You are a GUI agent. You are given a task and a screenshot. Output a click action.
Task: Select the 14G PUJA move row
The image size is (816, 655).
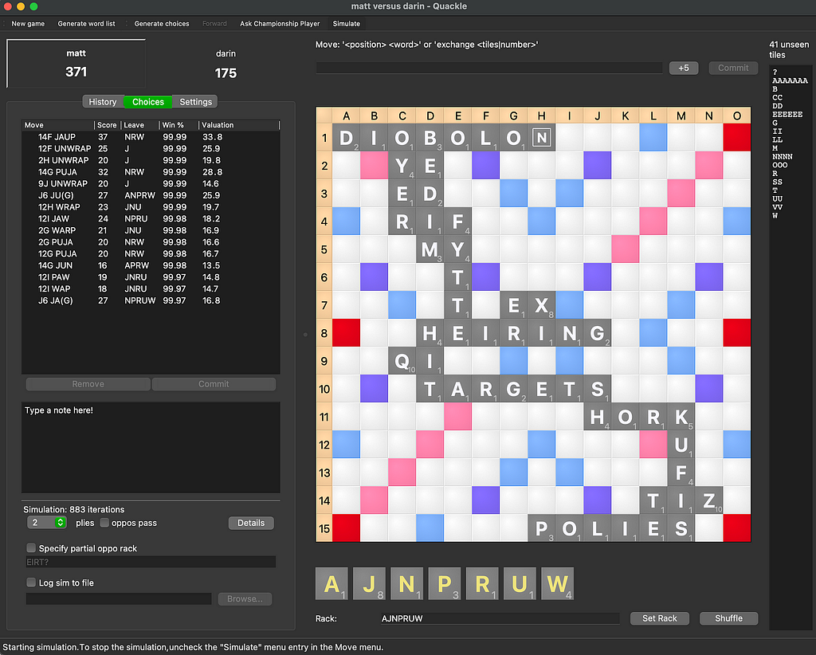[151, 171]
